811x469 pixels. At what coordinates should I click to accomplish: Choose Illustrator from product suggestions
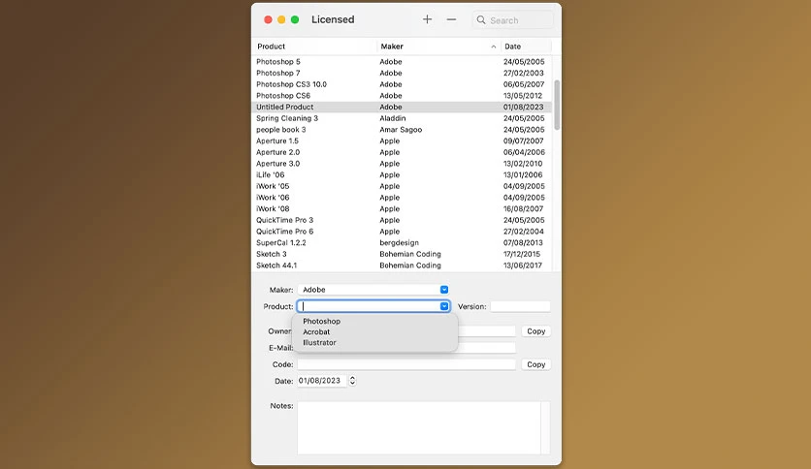[x=319, y=342]
